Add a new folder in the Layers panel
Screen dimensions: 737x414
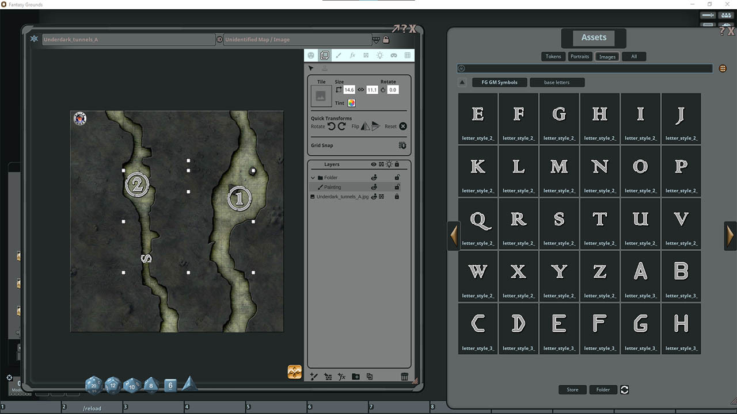click(x=356, y=377)
